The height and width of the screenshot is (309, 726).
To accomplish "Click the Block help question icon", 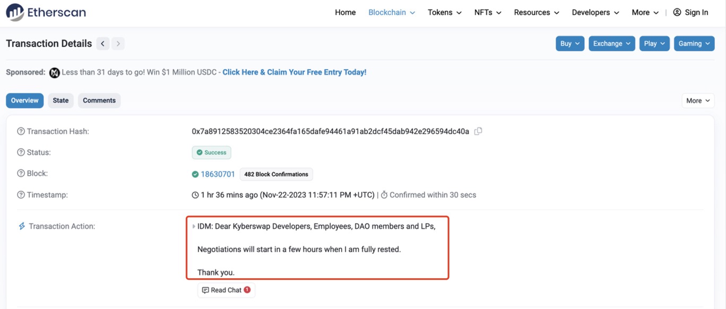I will tap(21, 174).
